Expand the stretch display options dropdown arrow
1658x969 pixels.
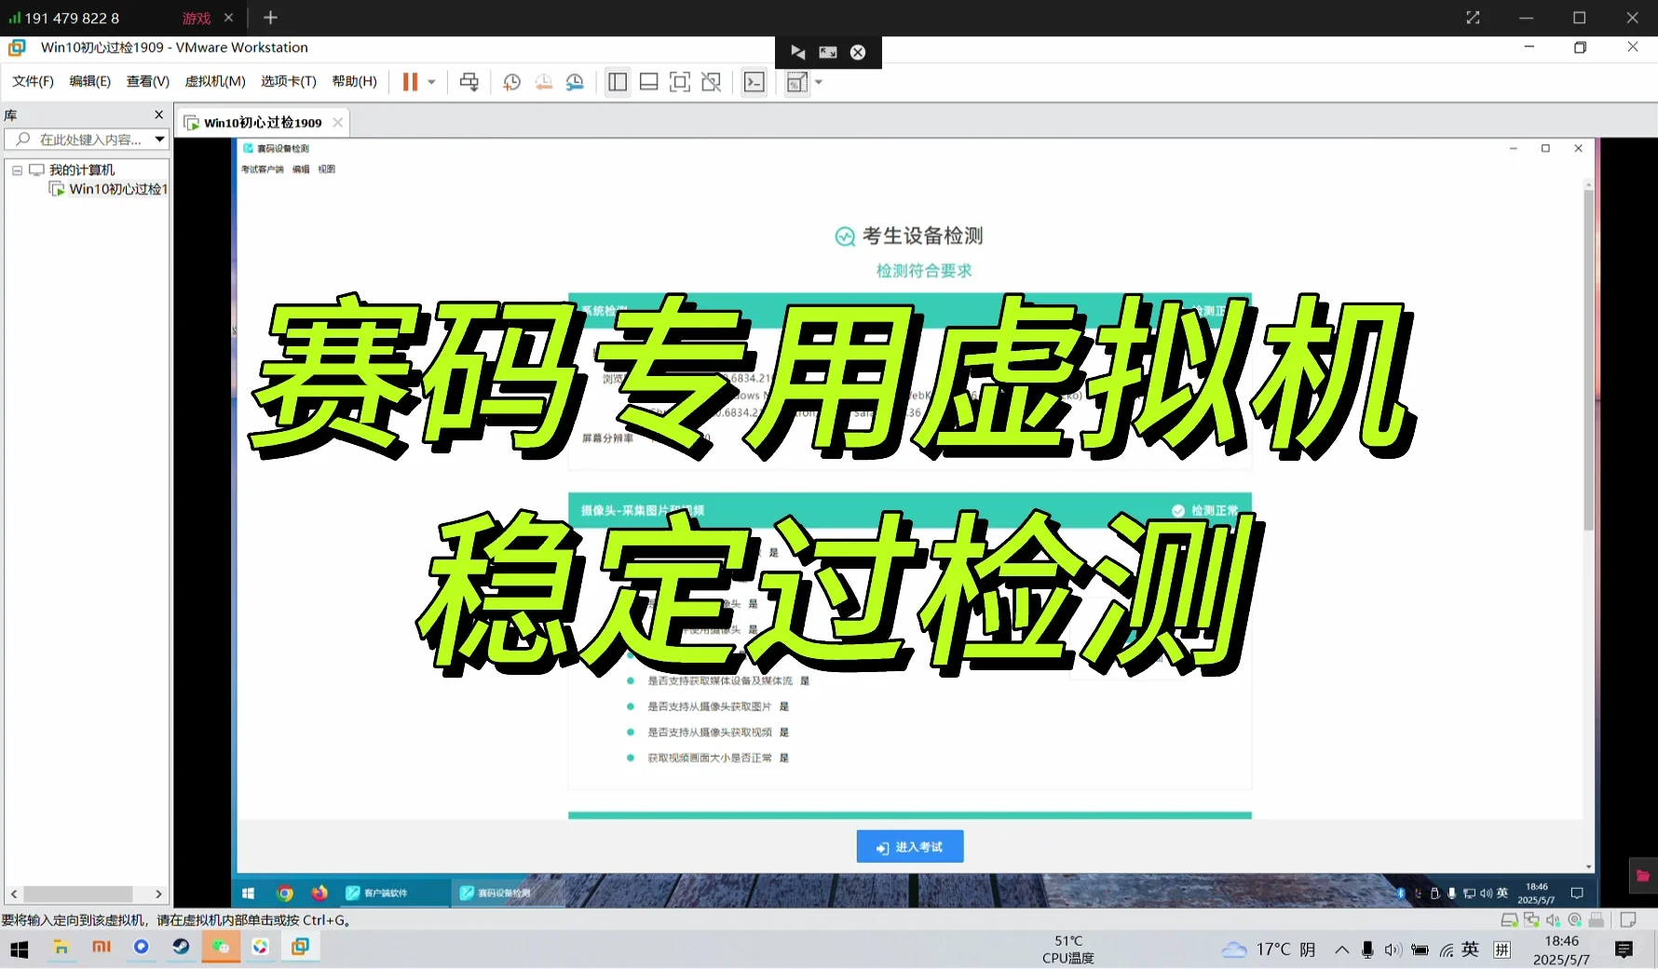(x=819, y=82)
